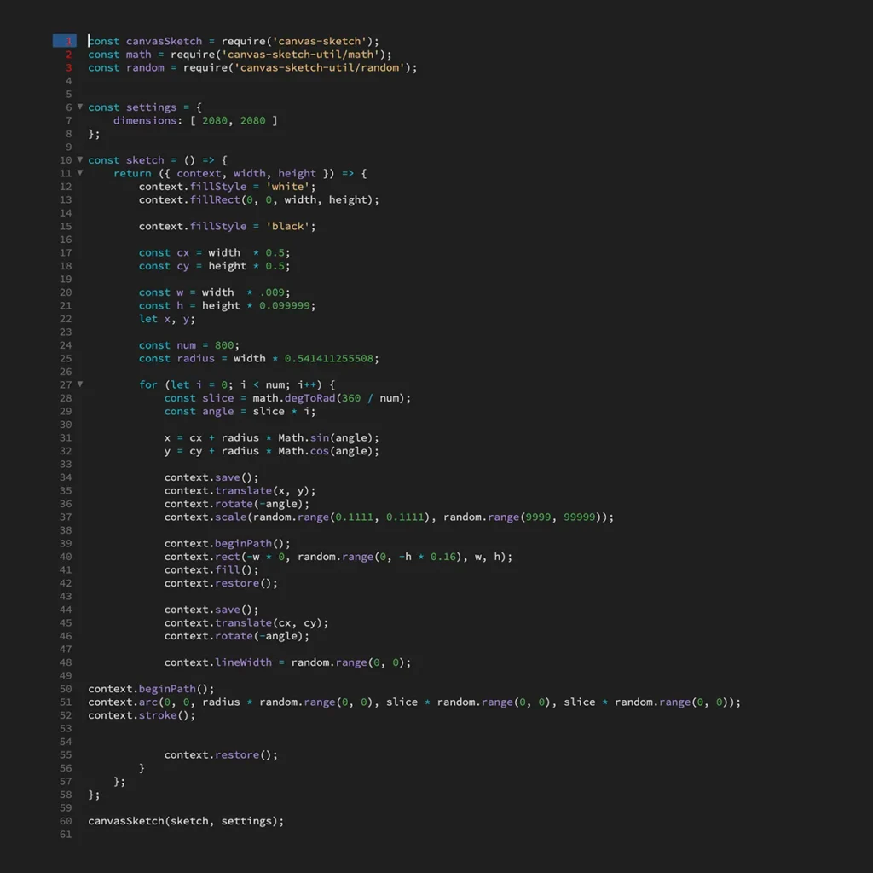
Task: Click line number 1 in the gutter
Action: coord(68,41)
